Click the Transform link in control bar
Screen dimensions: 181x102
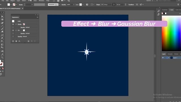131,5
